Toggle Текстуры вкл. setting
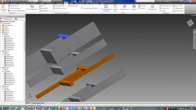Viewport: 196px width, 110px height. click(73, 6)
